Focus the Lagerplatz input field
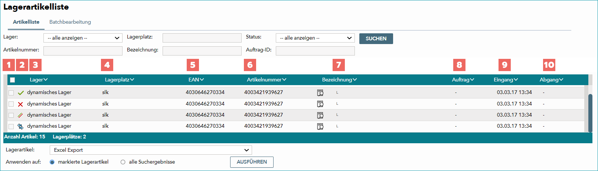 [202, 38]
